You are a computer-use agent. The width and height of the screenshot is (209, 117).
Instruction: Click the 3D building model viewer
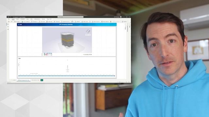pos(67,40)
